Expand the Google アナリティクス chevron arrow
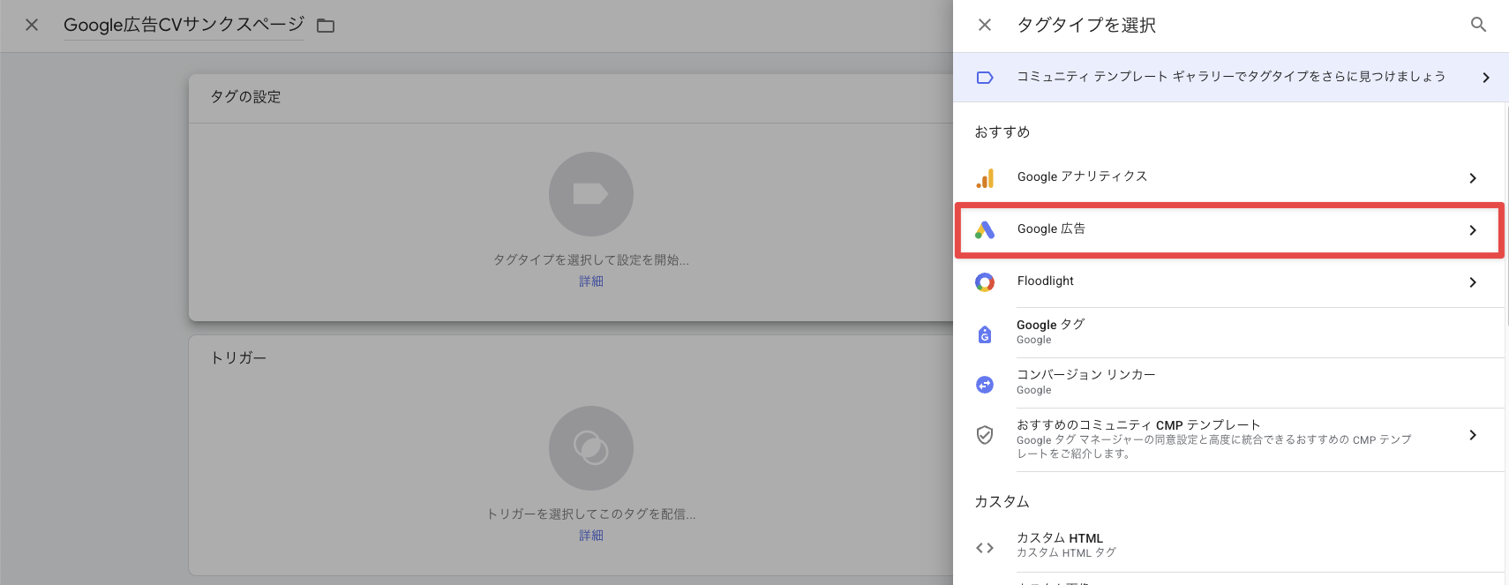Screen dimensions: 1509x585 click(x=1473, y=178)
